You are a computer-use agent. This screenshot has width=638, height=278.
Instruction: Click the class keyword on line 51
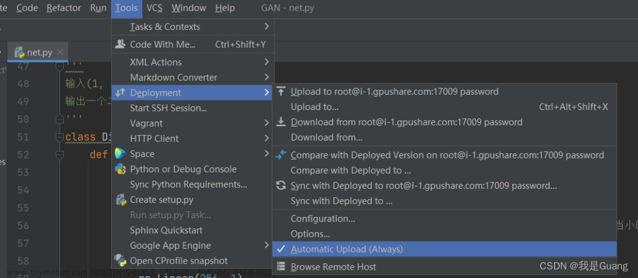click(x=80, y=137)
